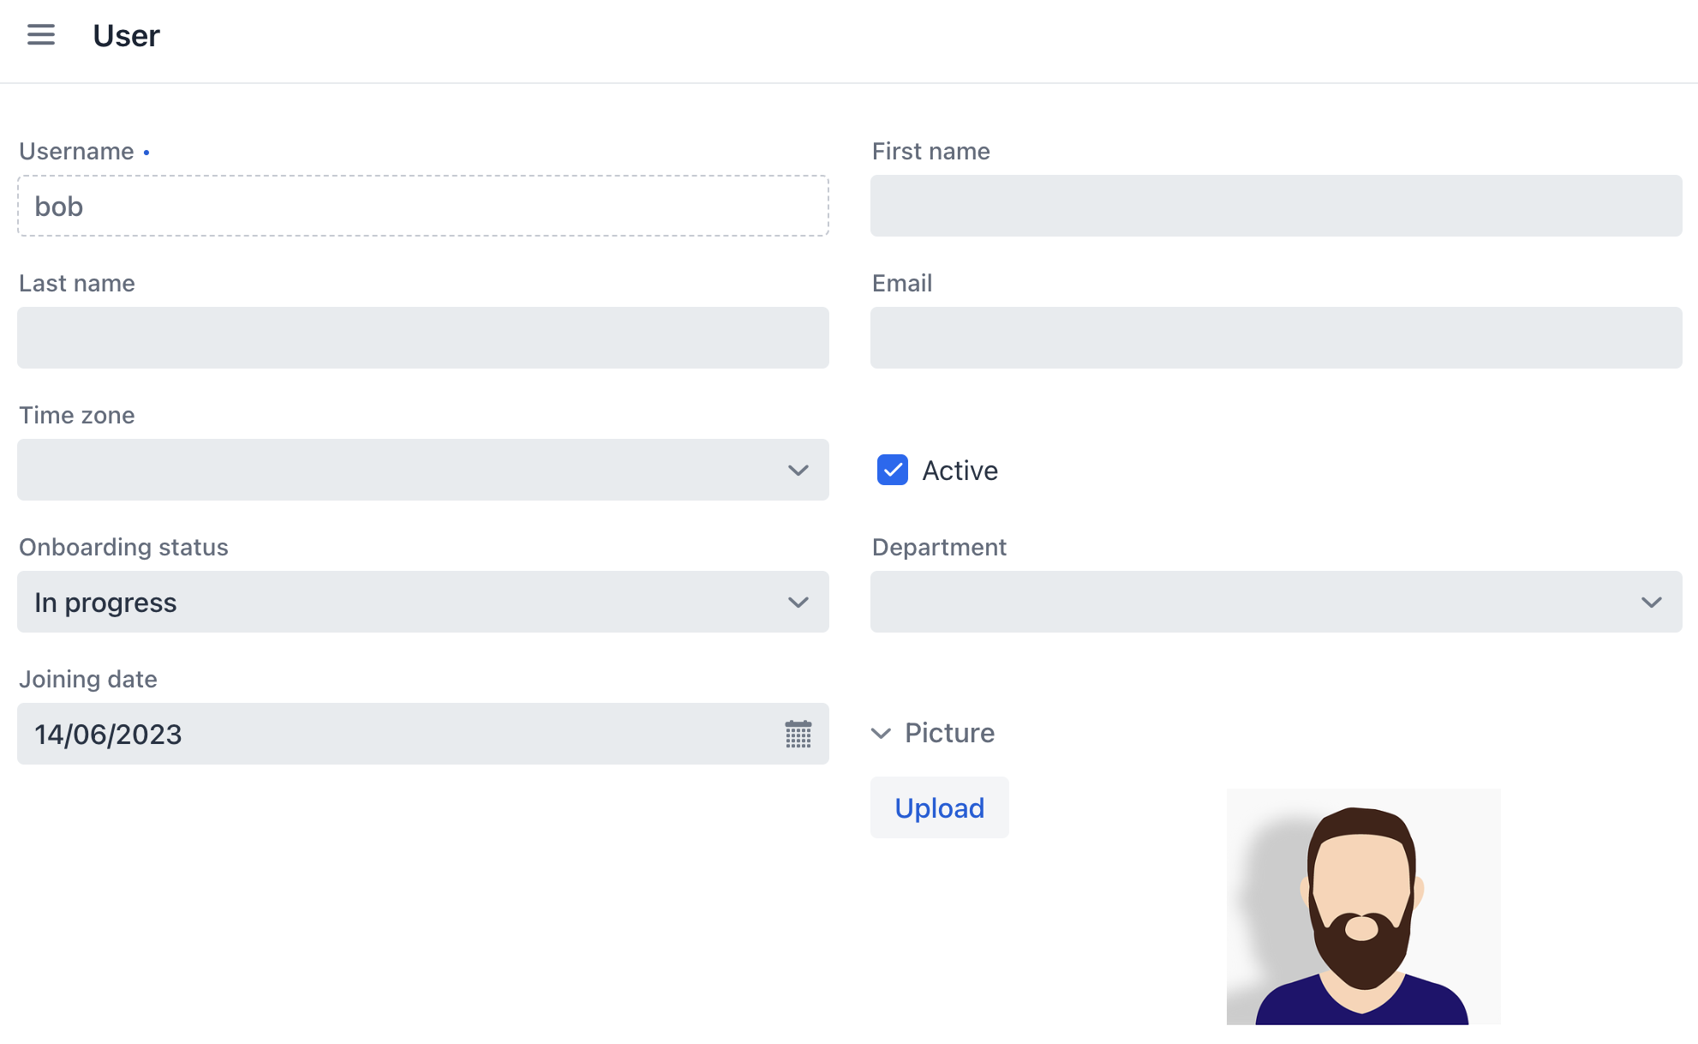This screenshot has height=1044, width=1698.
Task: Open the Time zone dropdown
Action: pos(422,471)
